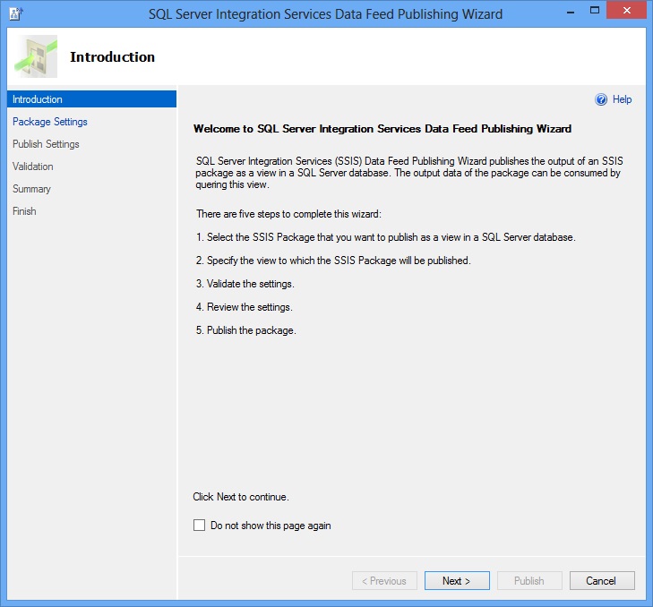Select the Introduction step in sidebar

38,99
